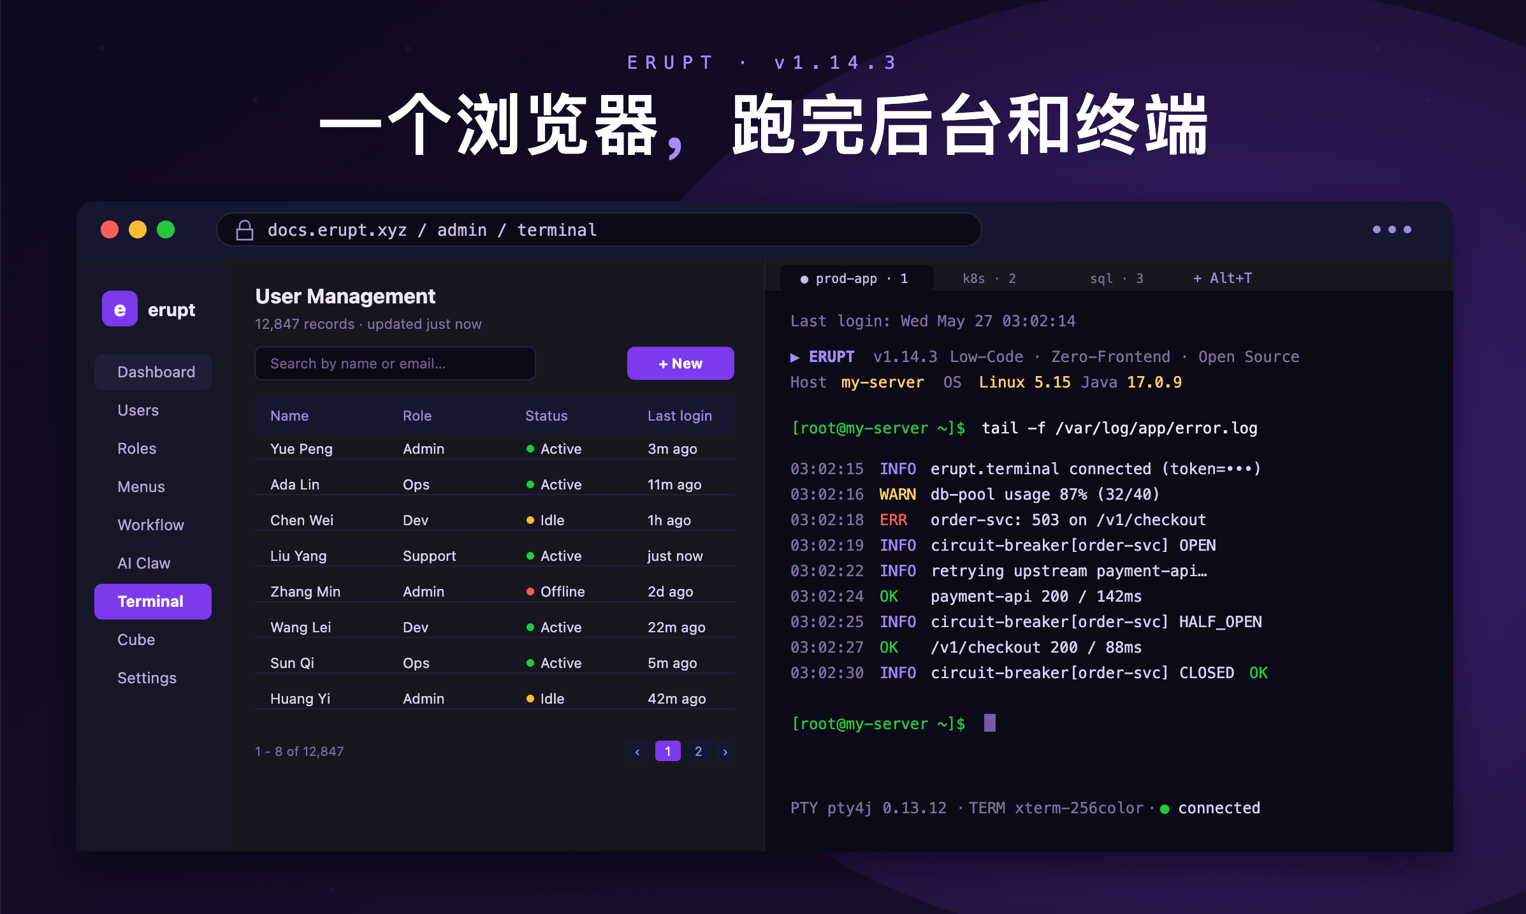Viewport: 1526px width, 914px height.
Task: Click '12,847 records · updated just now' subtitle
Action: tap(368, 324)
